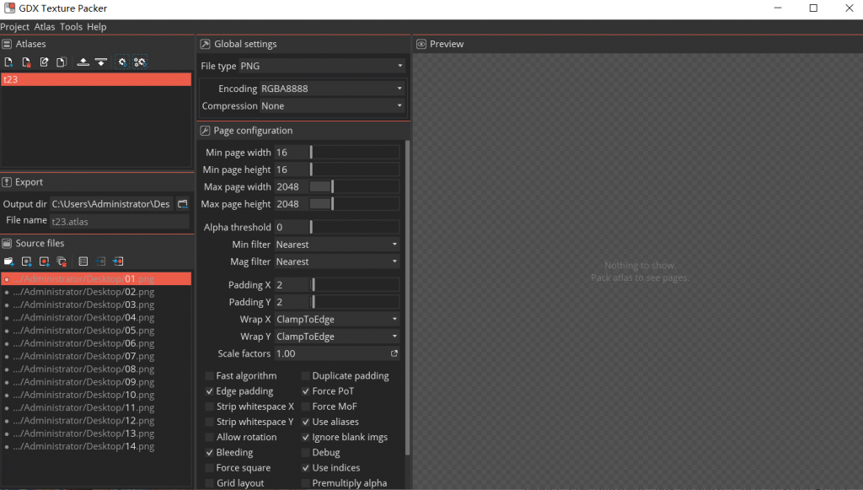This screenshot has width=863, height=490.
Task: Remove selected source files using trash icon
Action: click(62, 261)
